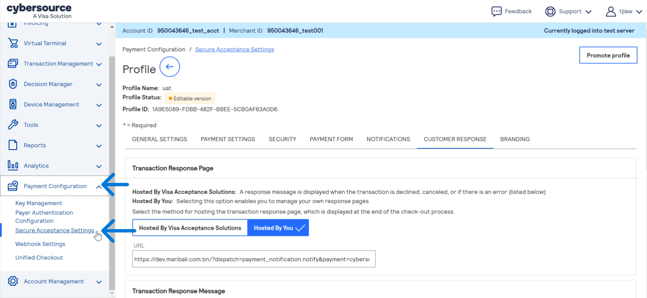The width and height of the screenshot is (647, 298).
Task: Click the Account Management gear icon
Action: tap(13, 281)
